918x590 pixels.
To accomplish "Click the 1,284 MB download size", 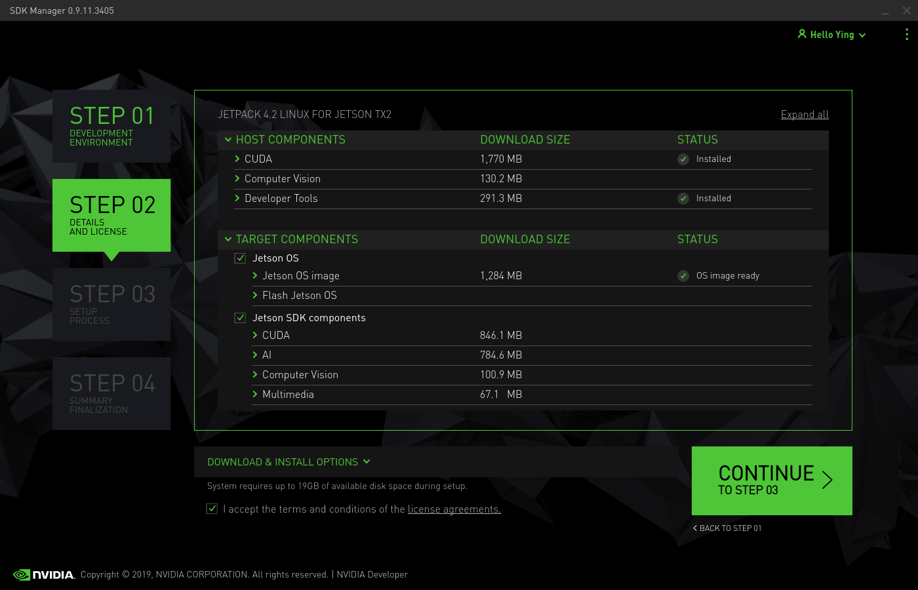I will 501,276.
